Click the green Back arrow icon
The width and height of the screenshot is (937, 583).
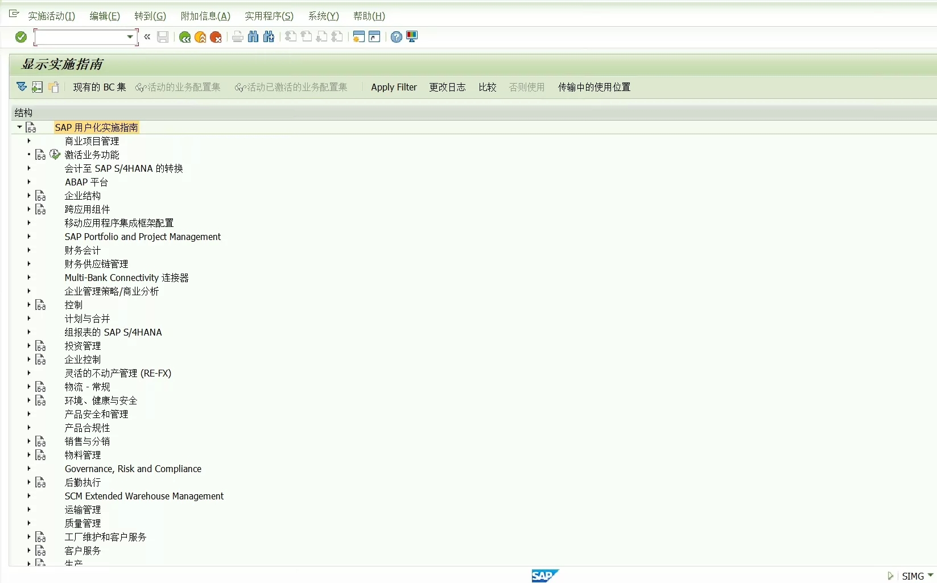pyautogui.click(x=185, y=37)
